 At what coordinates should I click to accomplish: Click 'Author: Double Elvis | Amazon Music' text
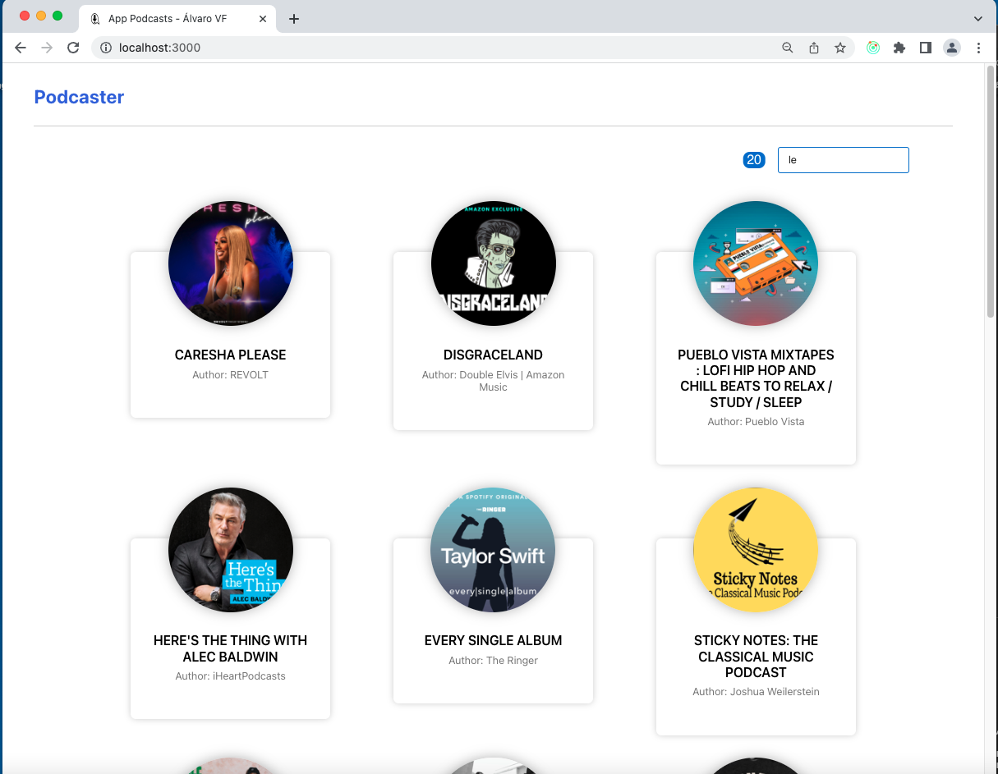click(494, 381)
